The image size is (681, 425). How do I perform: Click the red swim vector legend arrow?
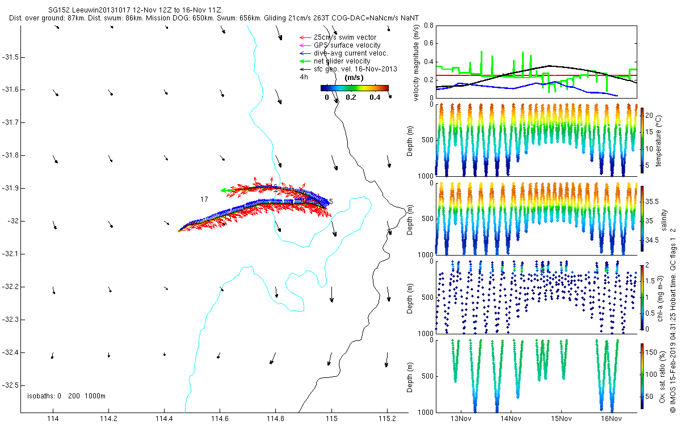pyautogui.click(x=305, y=37)
